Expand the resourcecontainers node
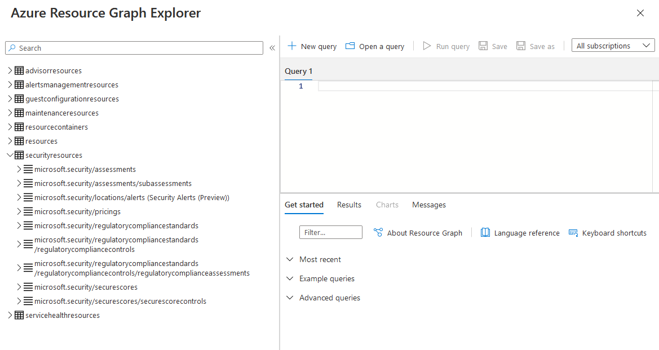This screenshot has width=659, height=350. [9, 127]
